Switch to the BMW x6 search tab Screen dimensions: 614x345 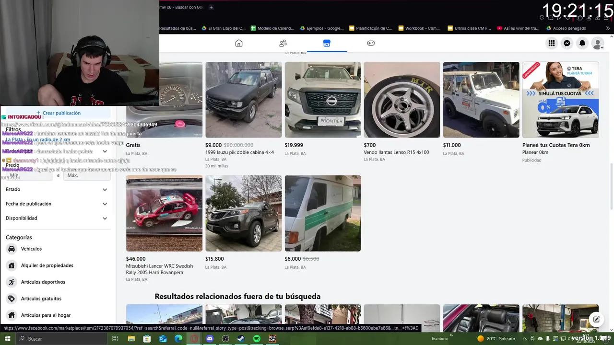[x=181, y=7]
